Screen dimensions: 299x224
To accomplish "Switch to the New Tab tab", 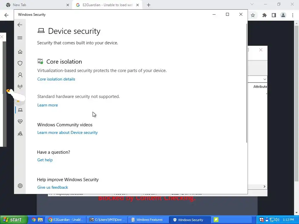I will point(36,5).
